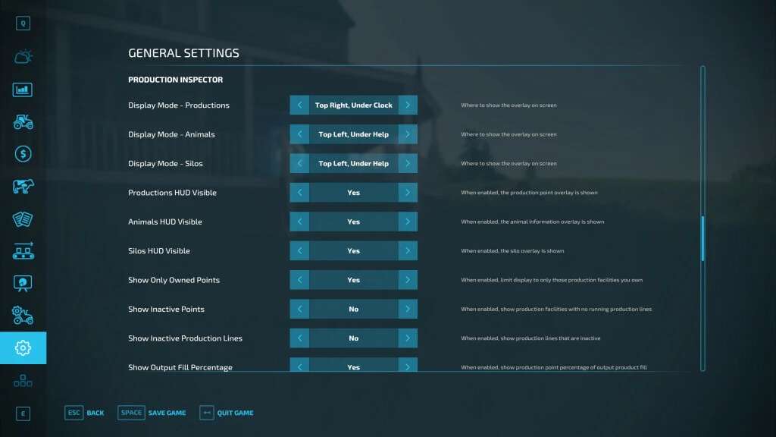Open the vehicles overview tractor icon
The width and height of the screenshot is (776, 437).
[x=23, y=121]
